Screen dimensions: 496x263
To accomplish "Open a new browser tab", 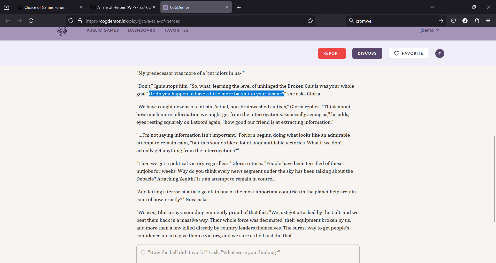I will (x=239, y=7).
